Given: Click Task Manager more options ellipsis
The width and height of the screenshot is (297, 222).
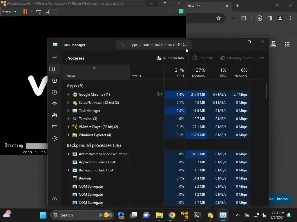Looking at the screenshot, I should pyautogui.click(x=262, y=58).
